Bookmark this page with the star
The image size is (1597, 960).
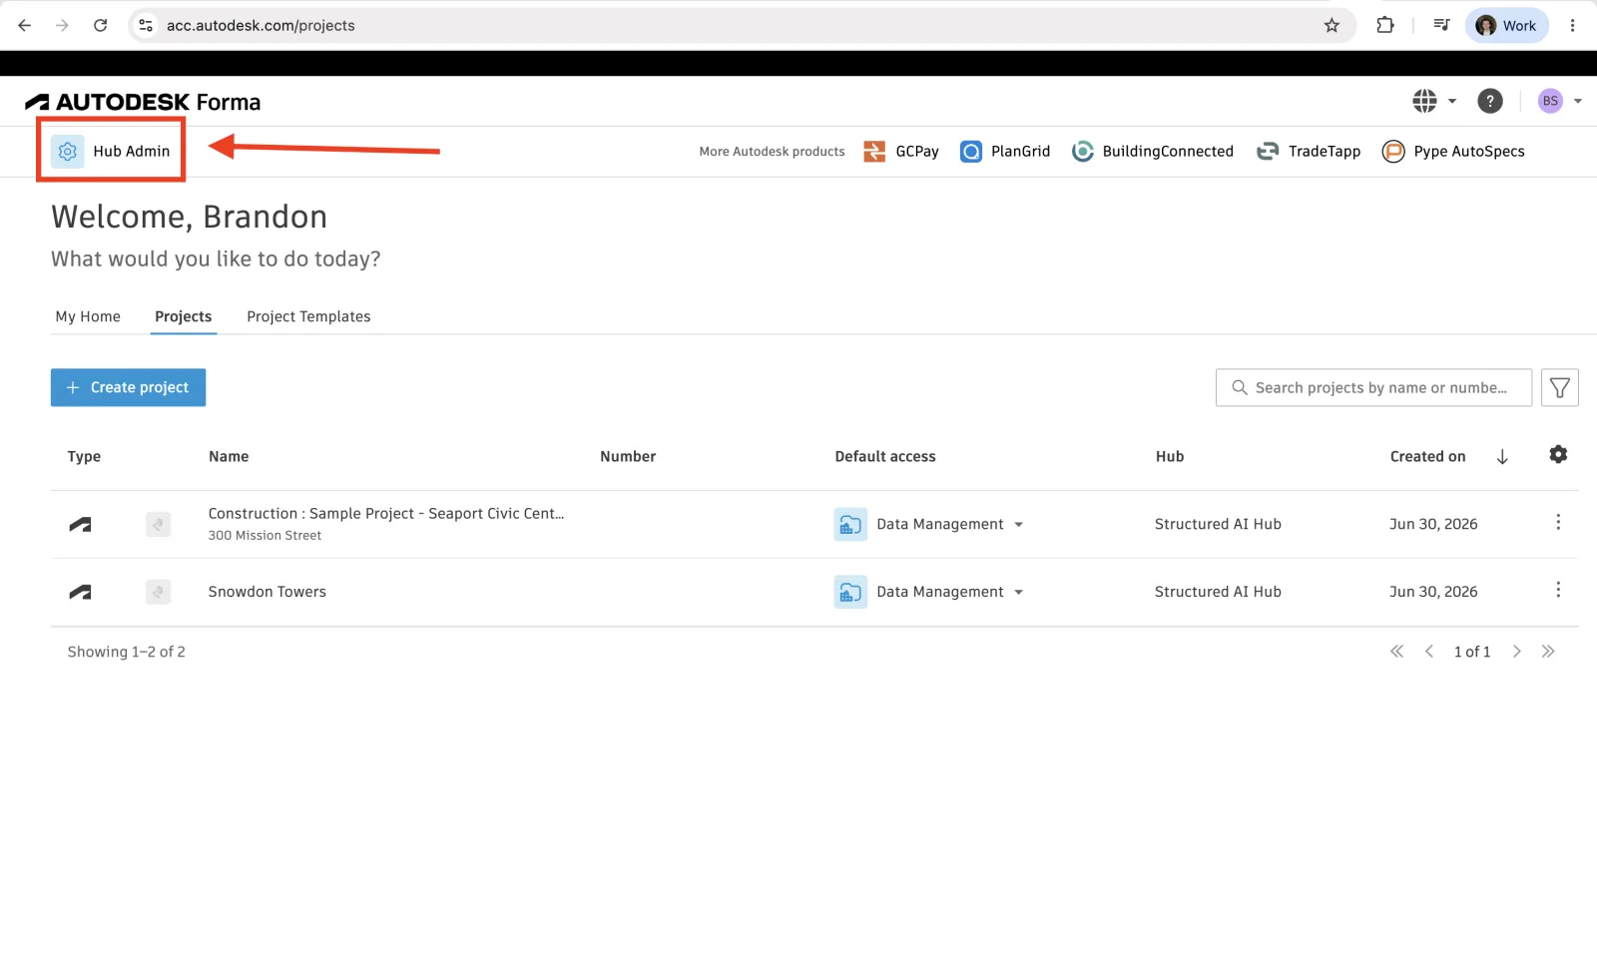coord(1331,25)
